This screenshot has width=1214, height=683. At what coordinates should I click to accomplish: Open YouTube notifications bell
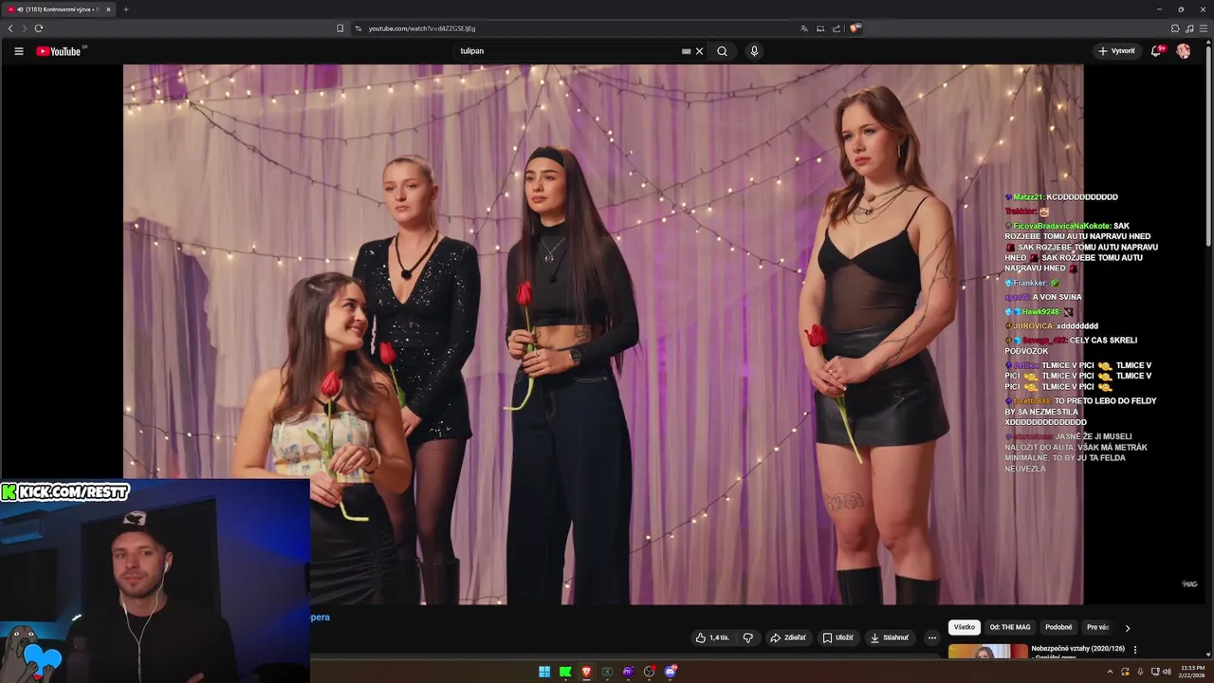[x=1155, y=51]
